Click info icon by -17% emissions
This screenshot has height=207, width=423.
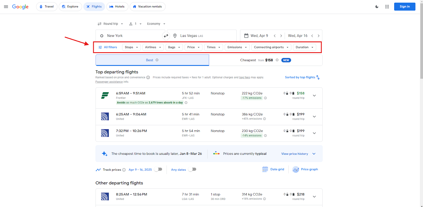pyautogui.click(x=265, y=98)
